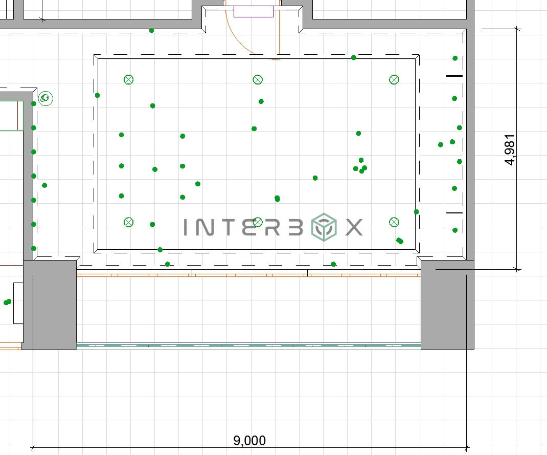This screenshot has height=455, width=547.
Task: Select the short double-line mark near the right wall
Action: point(454,76)
